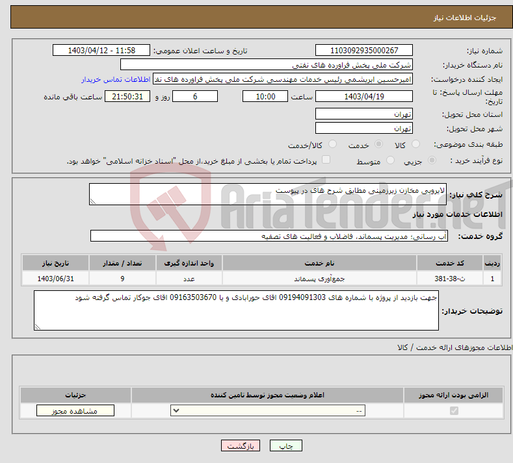Click the جمع‌آوری پسماند service name cell

[x=319, y=279]
